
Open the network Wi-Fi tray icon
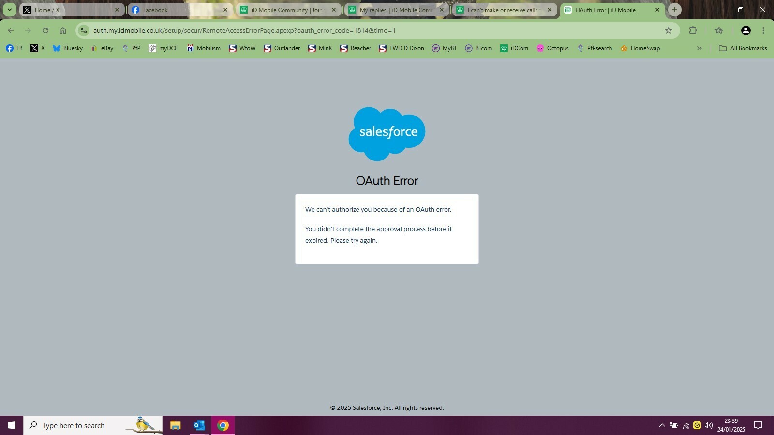pos(685,425)
